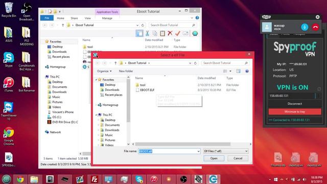Click Chrome icon in the taskbar
Viewport: 327px width, 184px height.
20,179
